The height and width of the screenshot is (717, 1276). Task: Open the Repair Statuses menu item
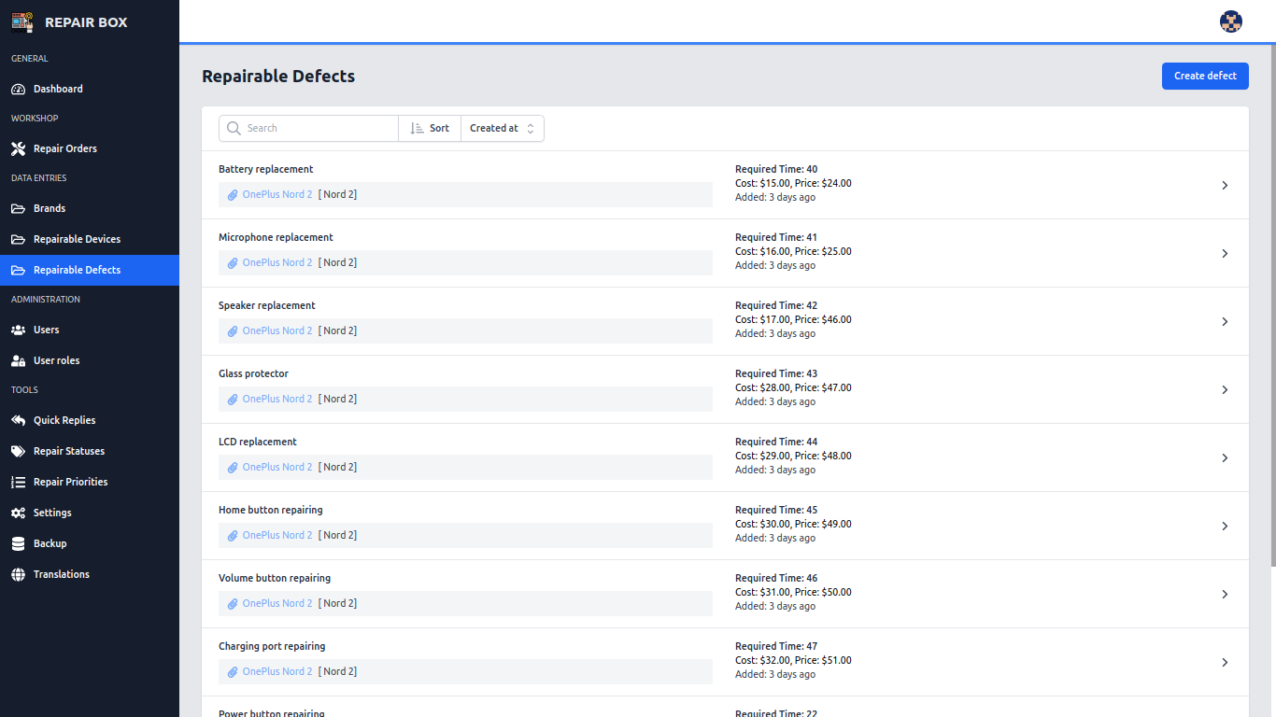pyautogui.click(x=90, y=451)
